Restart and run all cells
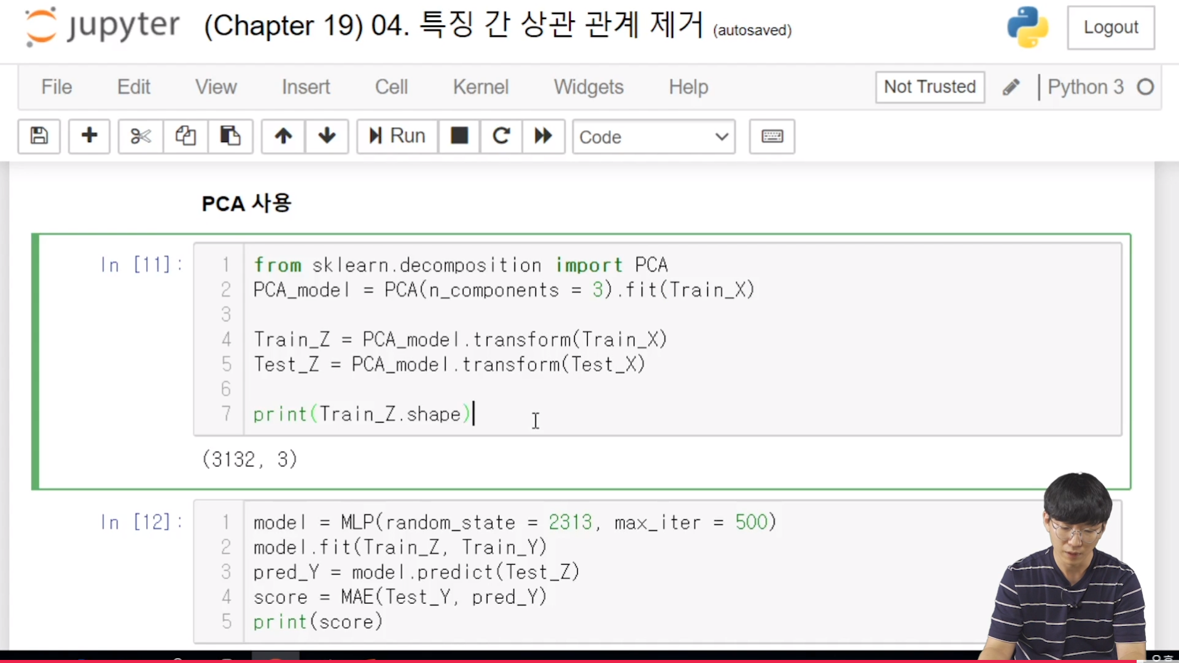Image resolution: width=1179 pixels, height=663 pixels. point(543,136)
